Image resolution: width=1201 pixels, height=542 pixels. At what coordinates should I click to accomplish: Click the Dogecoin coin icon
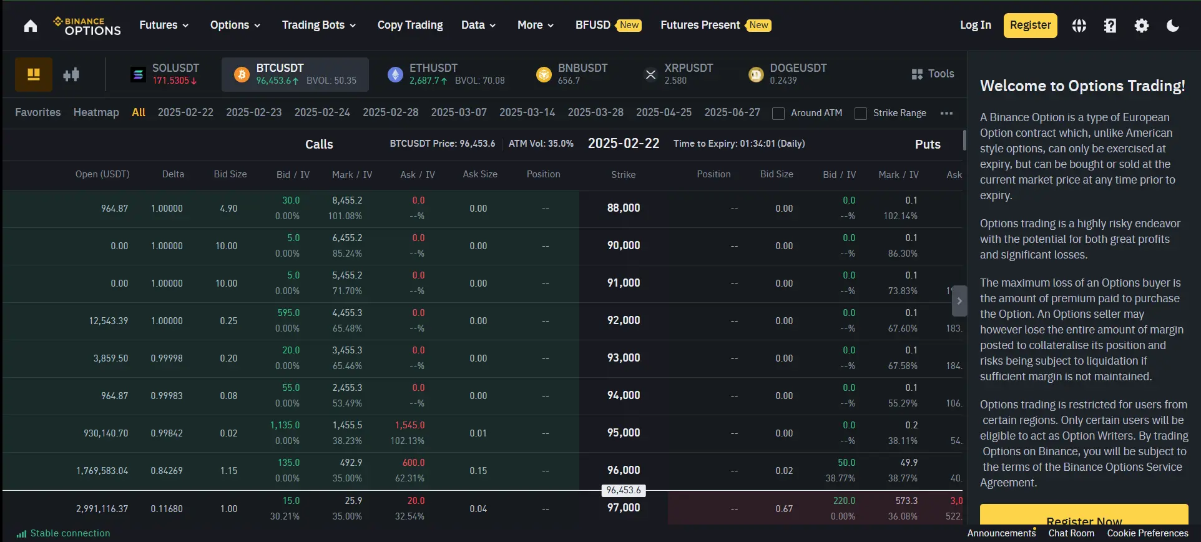[x=756, y=75]
